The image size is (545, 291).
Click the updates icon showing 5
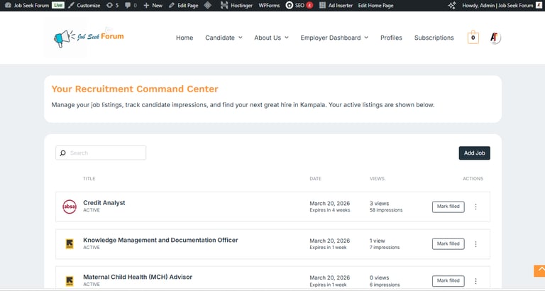pyautogui.click(x=112, y=5)
